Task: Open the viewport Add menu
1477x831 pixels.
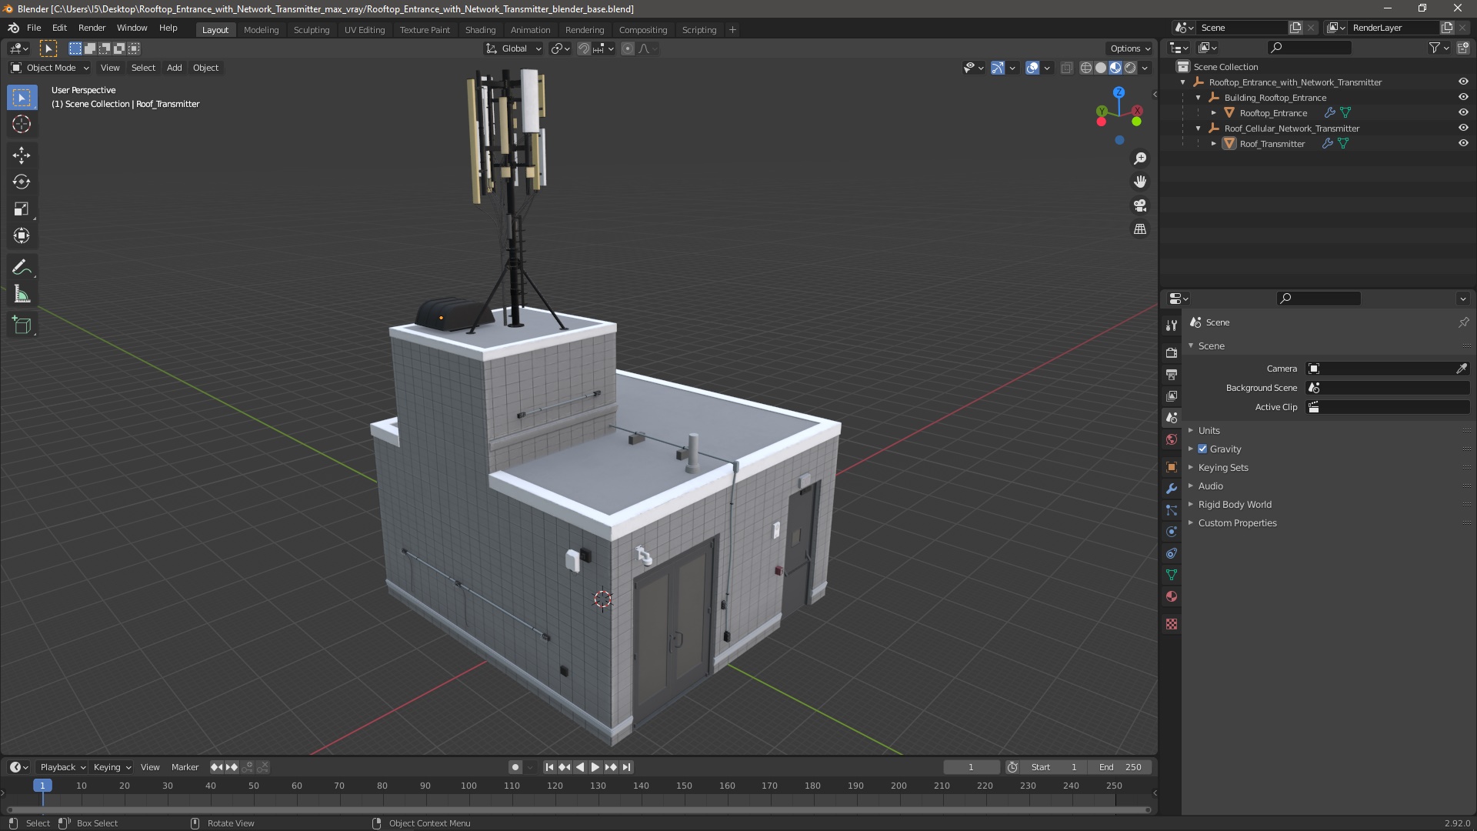Action: click(x=175, y=68)
